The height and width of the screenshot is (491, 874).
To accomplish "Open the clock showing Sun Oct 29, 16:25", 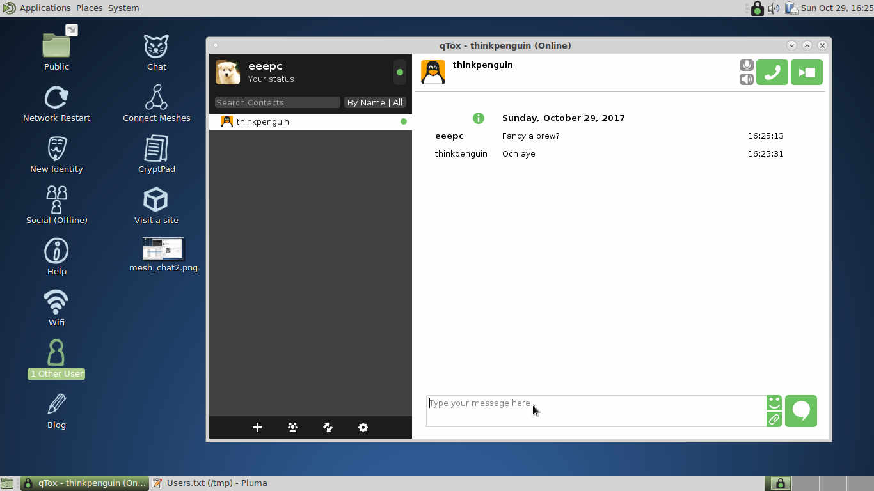I will (x=837, y=8).
